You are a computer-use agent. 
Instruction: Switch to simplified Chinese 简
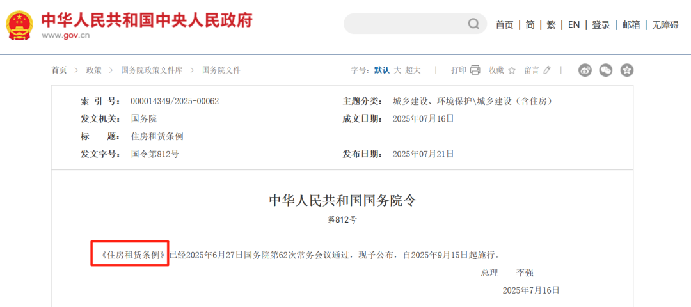pos(530,24)
